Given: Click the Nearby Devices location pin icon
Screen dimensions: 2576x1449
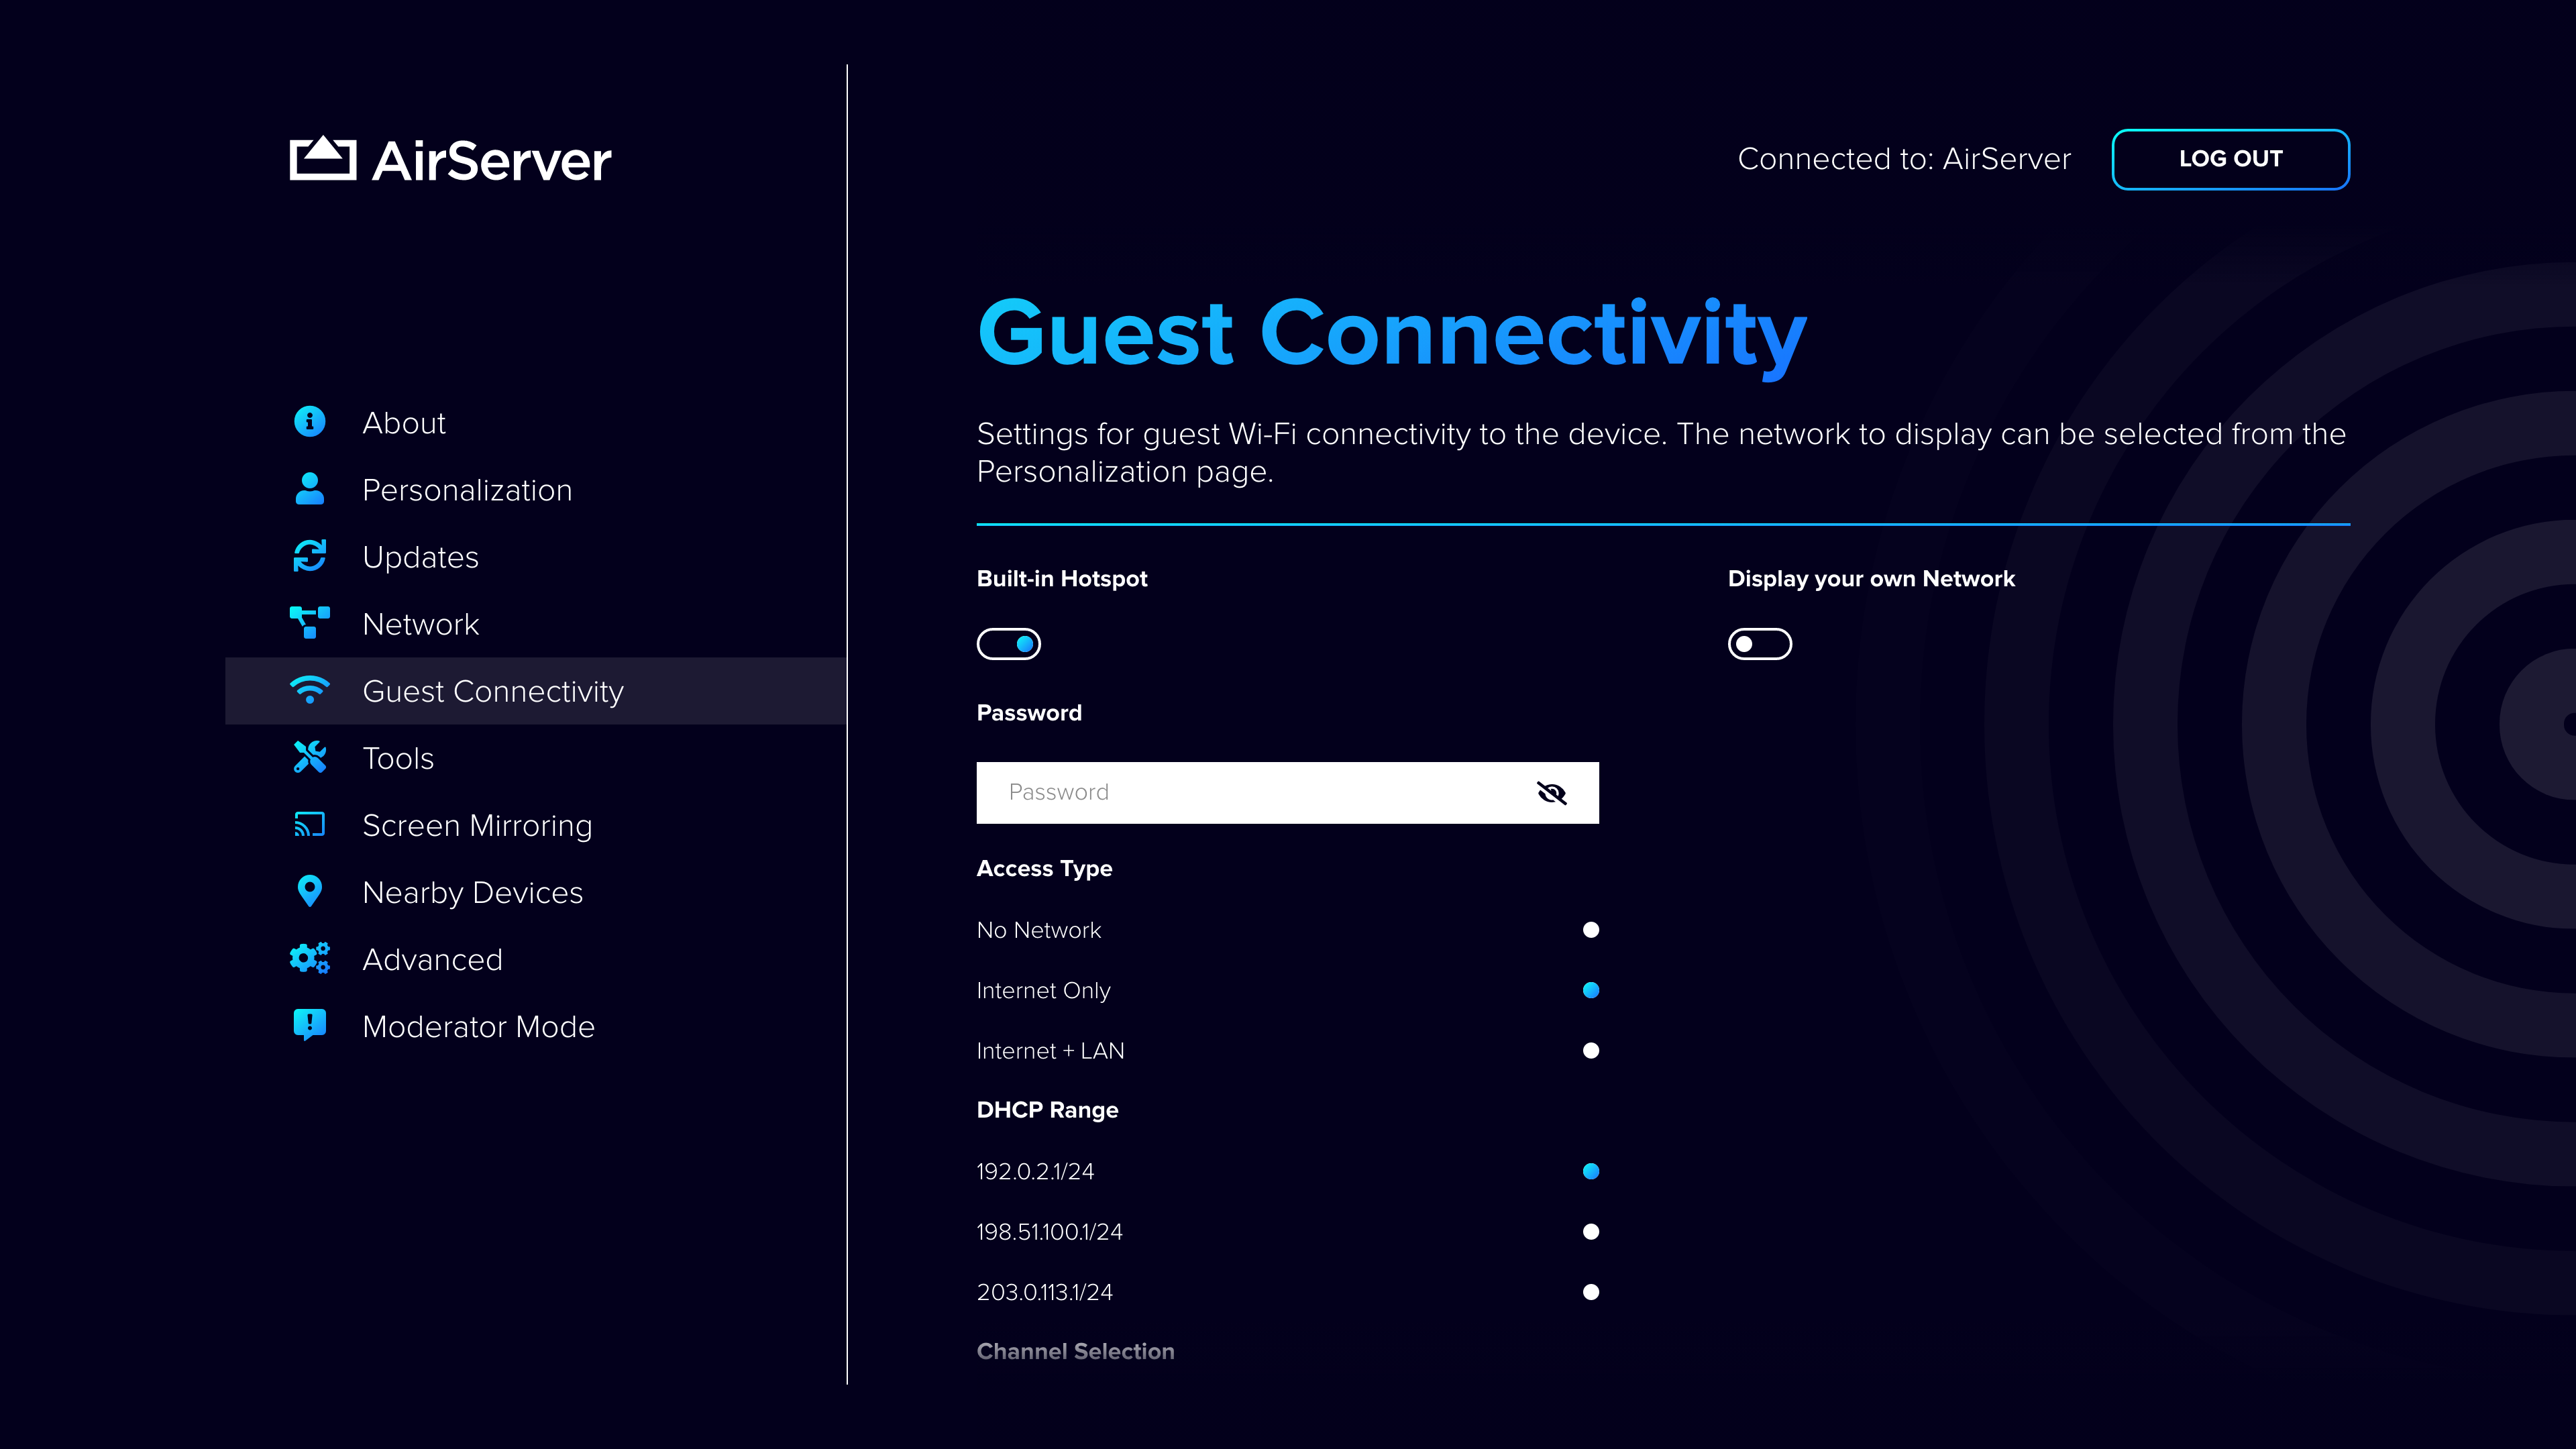Looking at the screenshot, I should (x=309, y=891).
